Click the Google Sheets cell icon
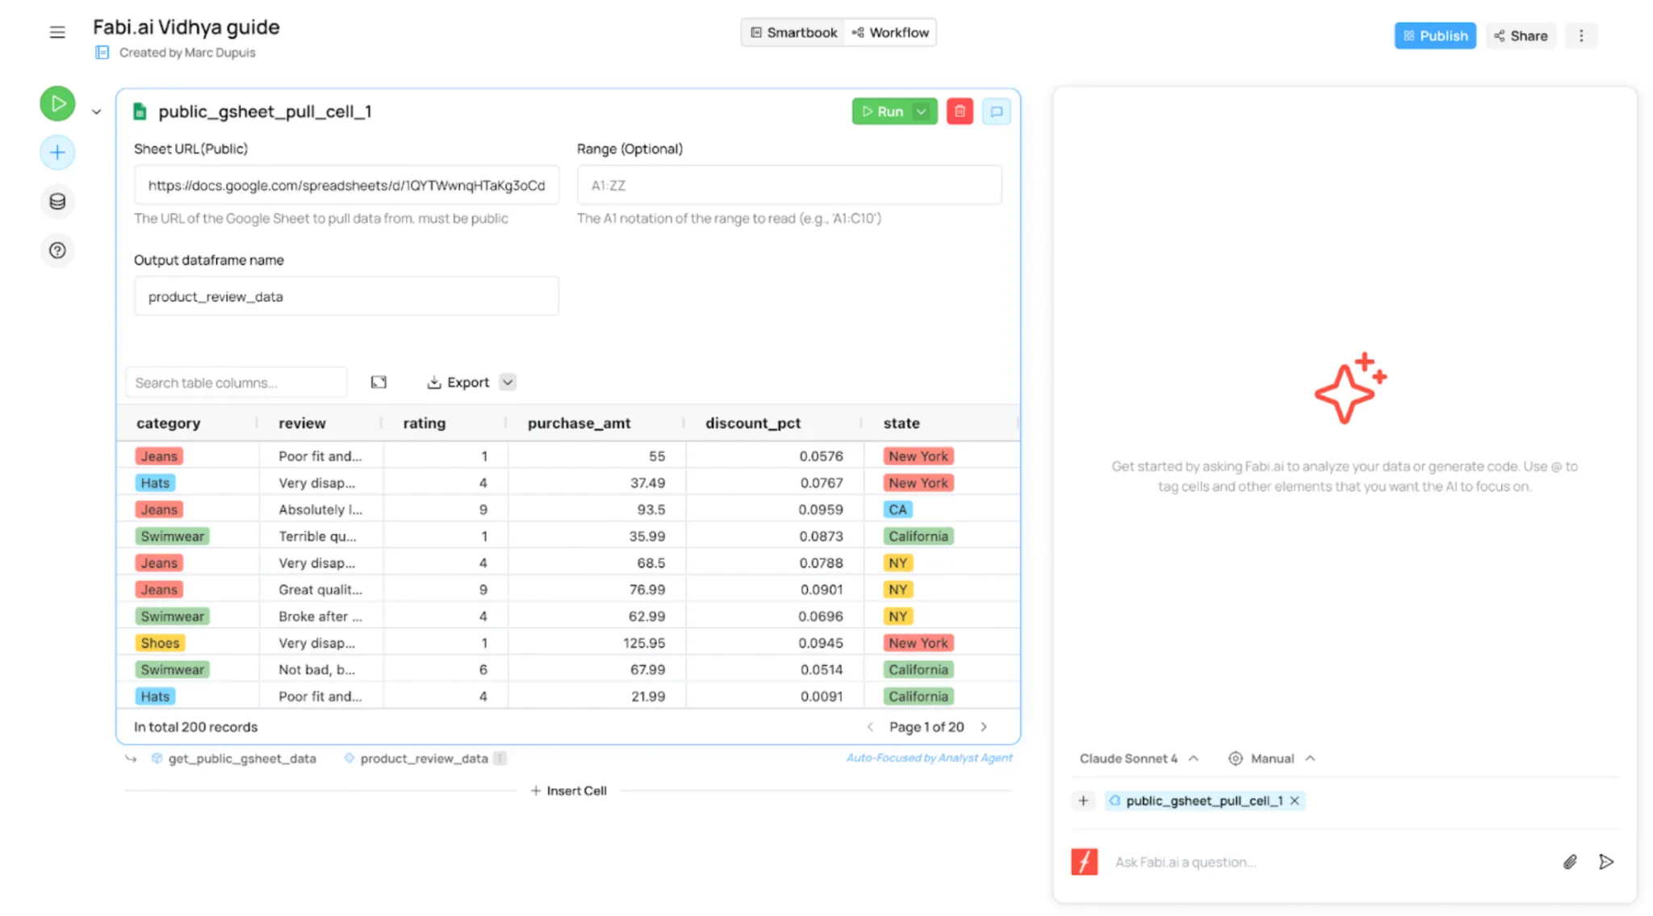The height and width of the screenshot is (916, 1653). [140, 111]
